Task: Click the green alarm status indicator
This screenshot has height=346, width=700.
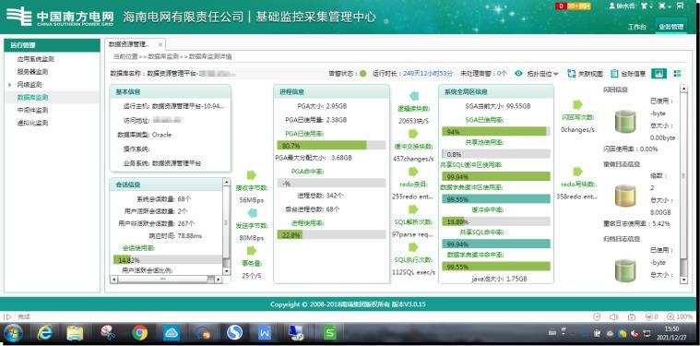Action: coord(363,74)
